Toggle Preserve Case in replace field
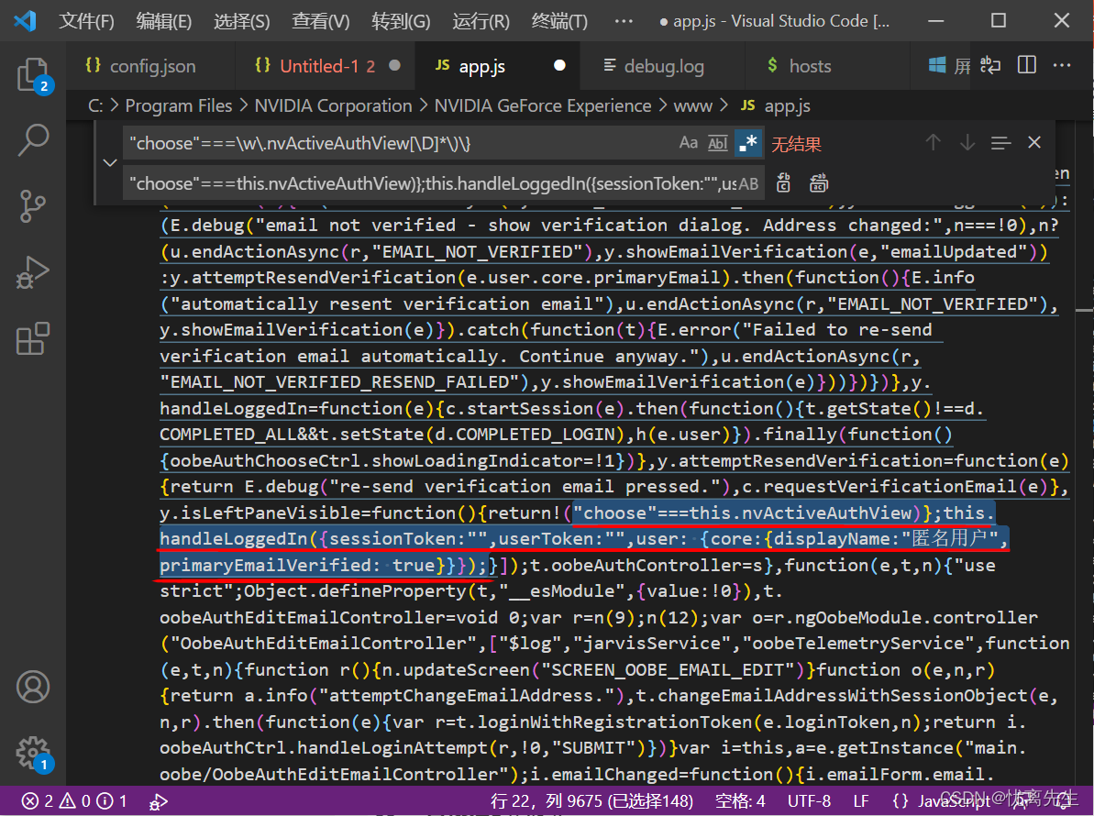The width and height of the screenshot is (1094, 816). pos(748,183)
